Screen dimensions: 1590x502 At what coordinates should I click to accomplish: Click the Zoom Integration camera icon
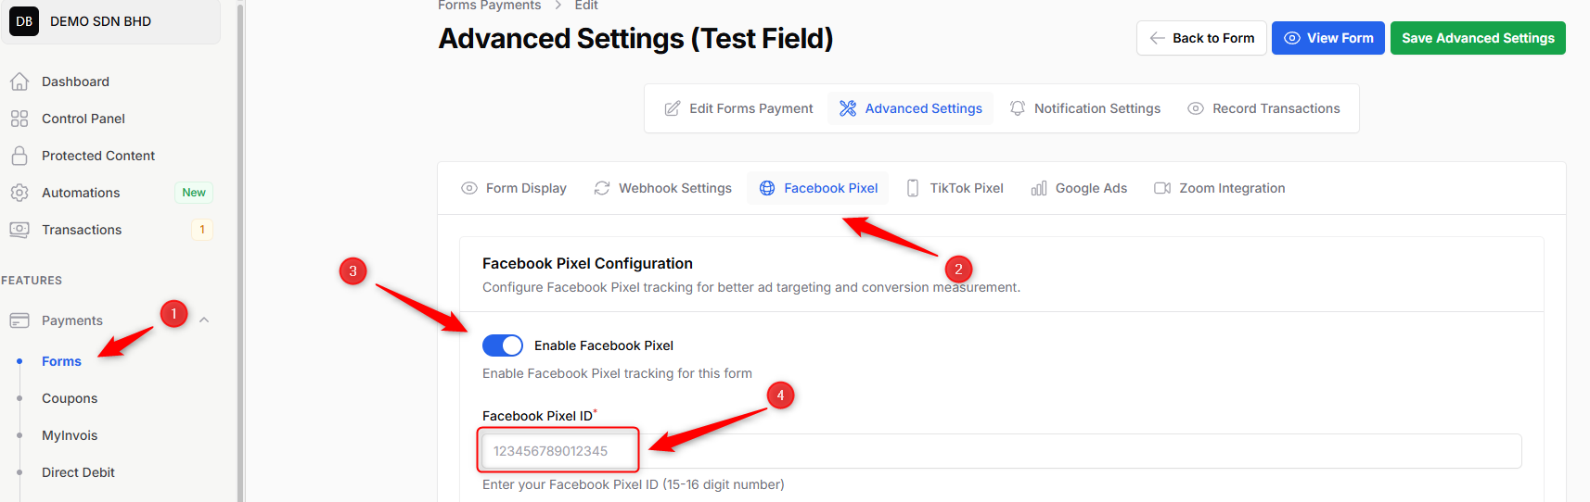point(1162,188)
